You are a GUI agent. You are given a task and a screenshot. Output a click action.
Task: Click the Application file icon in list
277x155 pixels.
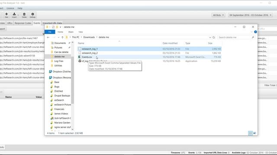point(80,61)
